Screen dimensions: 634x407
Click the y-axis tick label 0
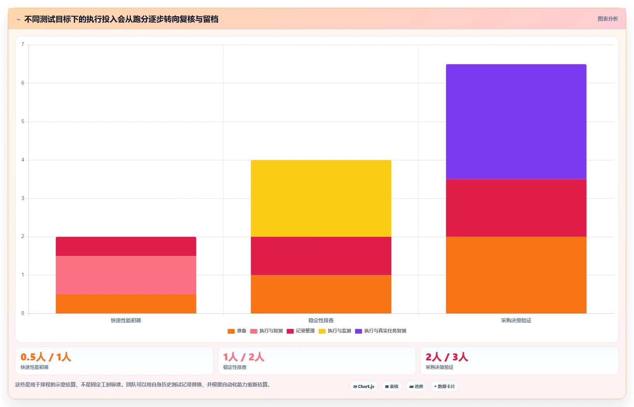point(23,313)
